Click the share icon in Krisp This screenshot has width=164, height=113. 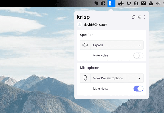click(x=139, y=17)
